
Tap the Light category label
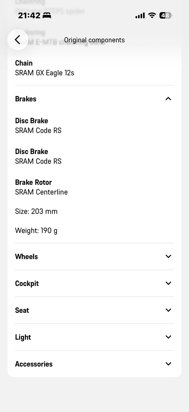[x=23, y=337]
